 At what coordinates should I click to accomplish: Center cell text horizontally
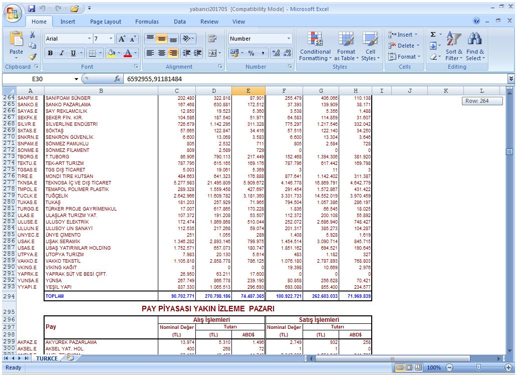161,53
